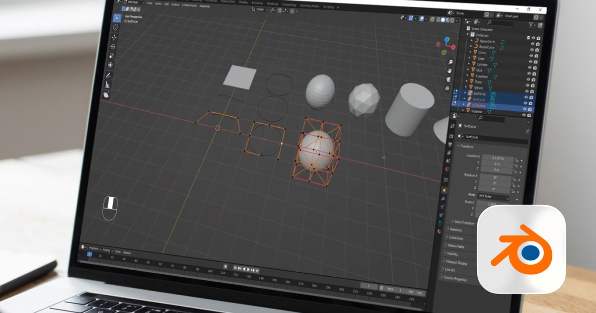Hide Suzanne using its eye toggle
The height and width of the screenshot is (313, 596).
coord(524,115)
